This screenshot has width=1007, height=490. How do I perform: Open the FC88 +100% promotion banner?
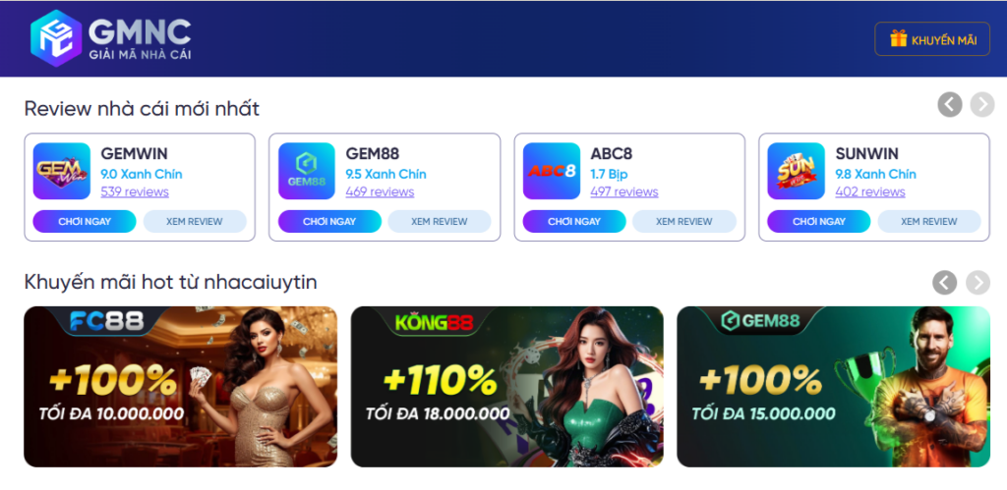[x=181, y=387]
